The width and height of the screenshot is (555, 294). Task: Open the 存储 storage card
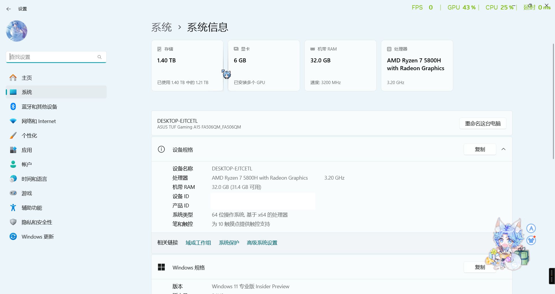click(187, 66)
